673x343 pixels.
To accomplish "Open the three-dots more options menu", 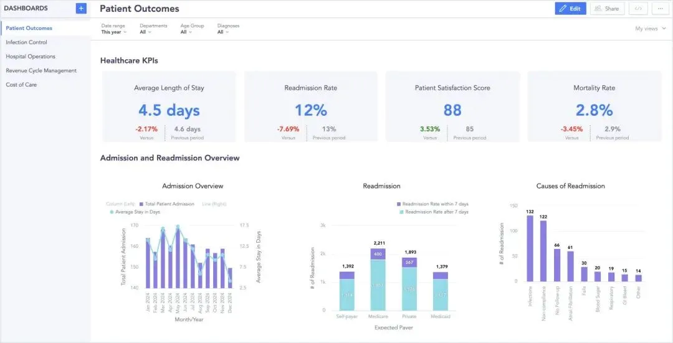I will [x=661, y=9].
